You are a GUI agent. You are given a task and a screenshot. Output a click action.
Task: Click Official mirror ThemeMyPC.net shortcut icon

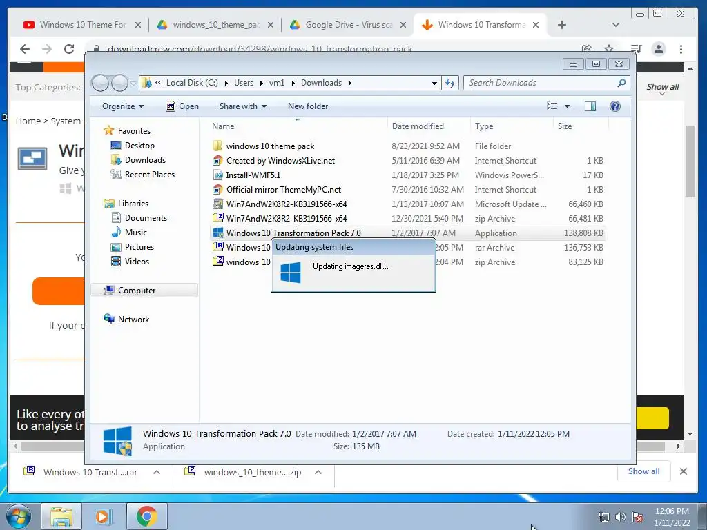pos(217,189)
